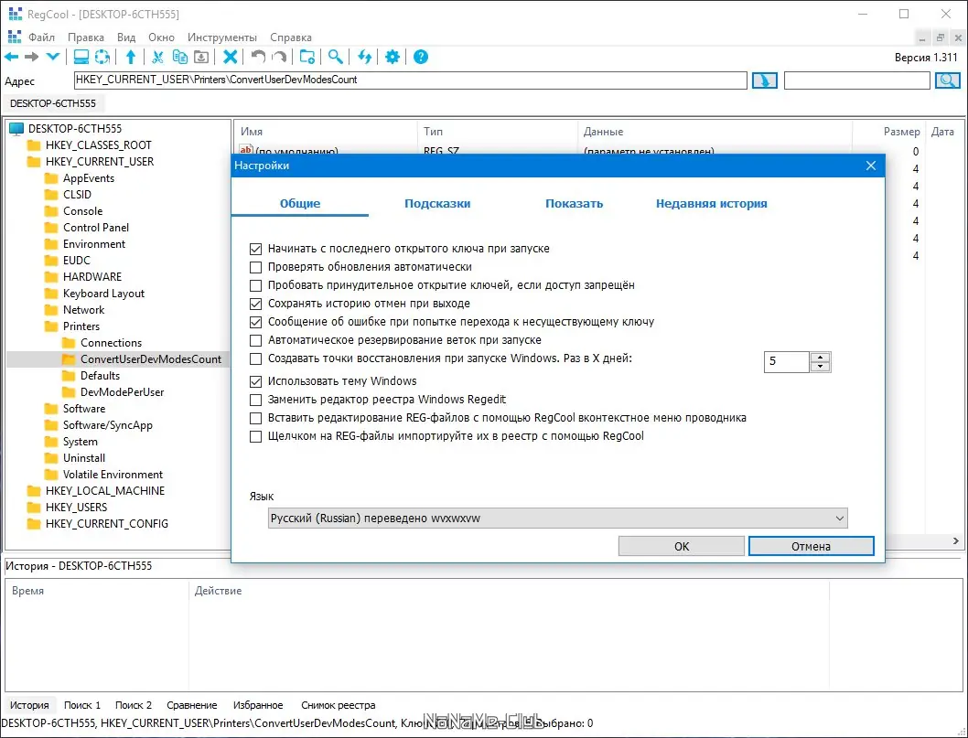Viewport: 968px width, 738px height.
Task: Open the Окно menu
Action: coord(161,37)
